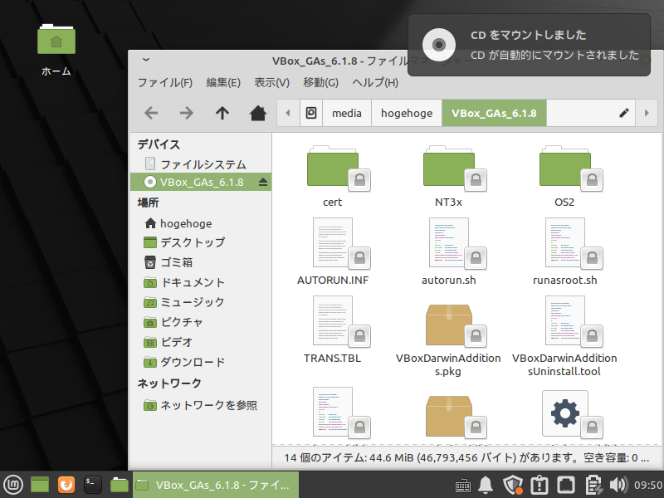This screenshot has width=664, height=498.
Task: Open the window menu chevron in title bar
Action: [146, 60]
